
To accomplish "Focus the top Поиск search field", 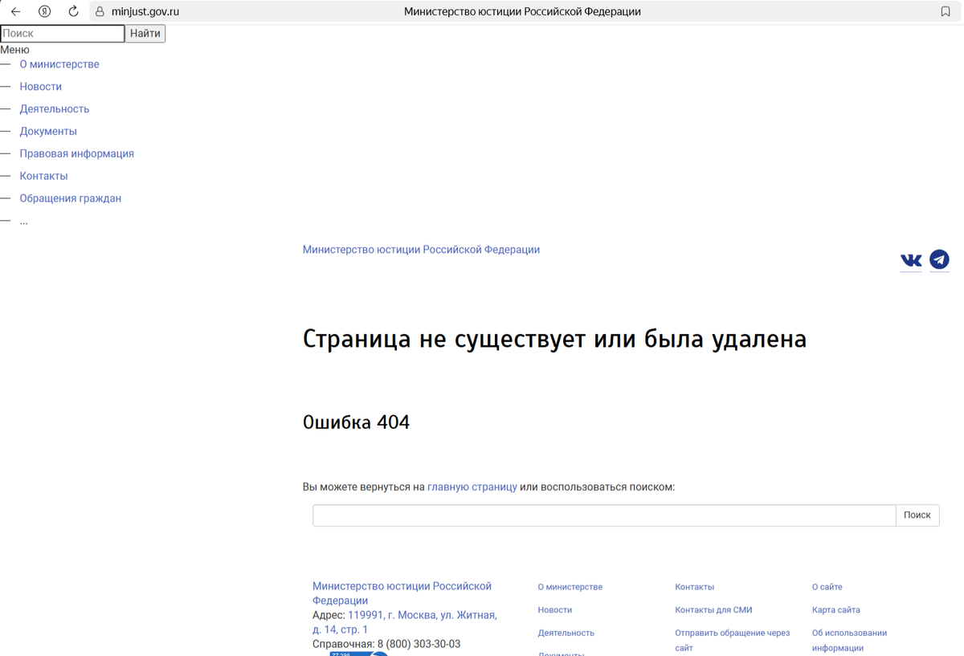I will point(63,34).
